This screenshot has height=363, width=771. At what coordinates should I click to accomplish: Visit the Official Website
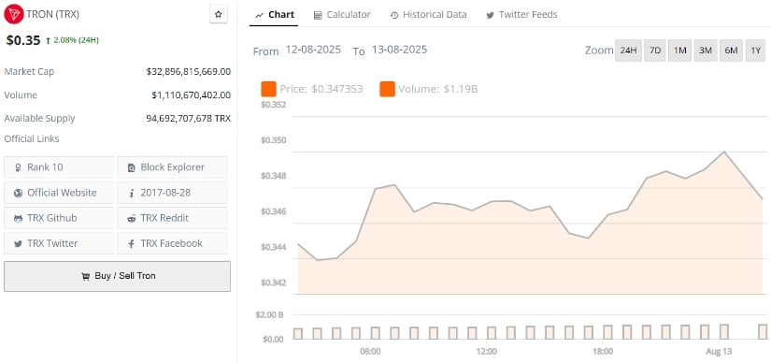click(x=59, y=193)
